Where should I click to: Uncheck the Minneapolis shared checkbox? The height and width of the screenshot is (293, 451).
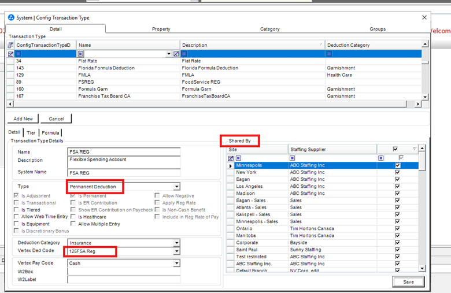397,165
